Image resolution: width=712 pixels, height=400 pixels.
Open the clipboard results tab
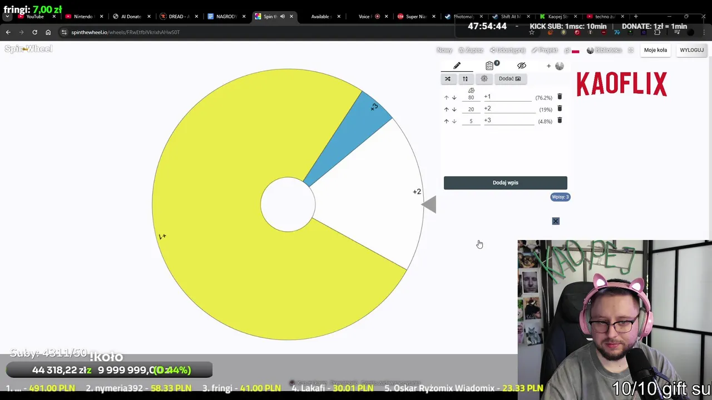click(x=489, y=66)
